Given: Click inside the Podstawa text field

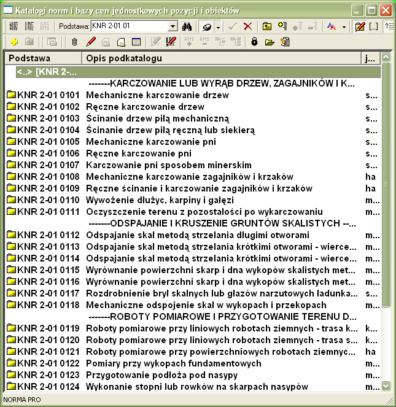Looking at the screenshot, I should tap(128, 26).
